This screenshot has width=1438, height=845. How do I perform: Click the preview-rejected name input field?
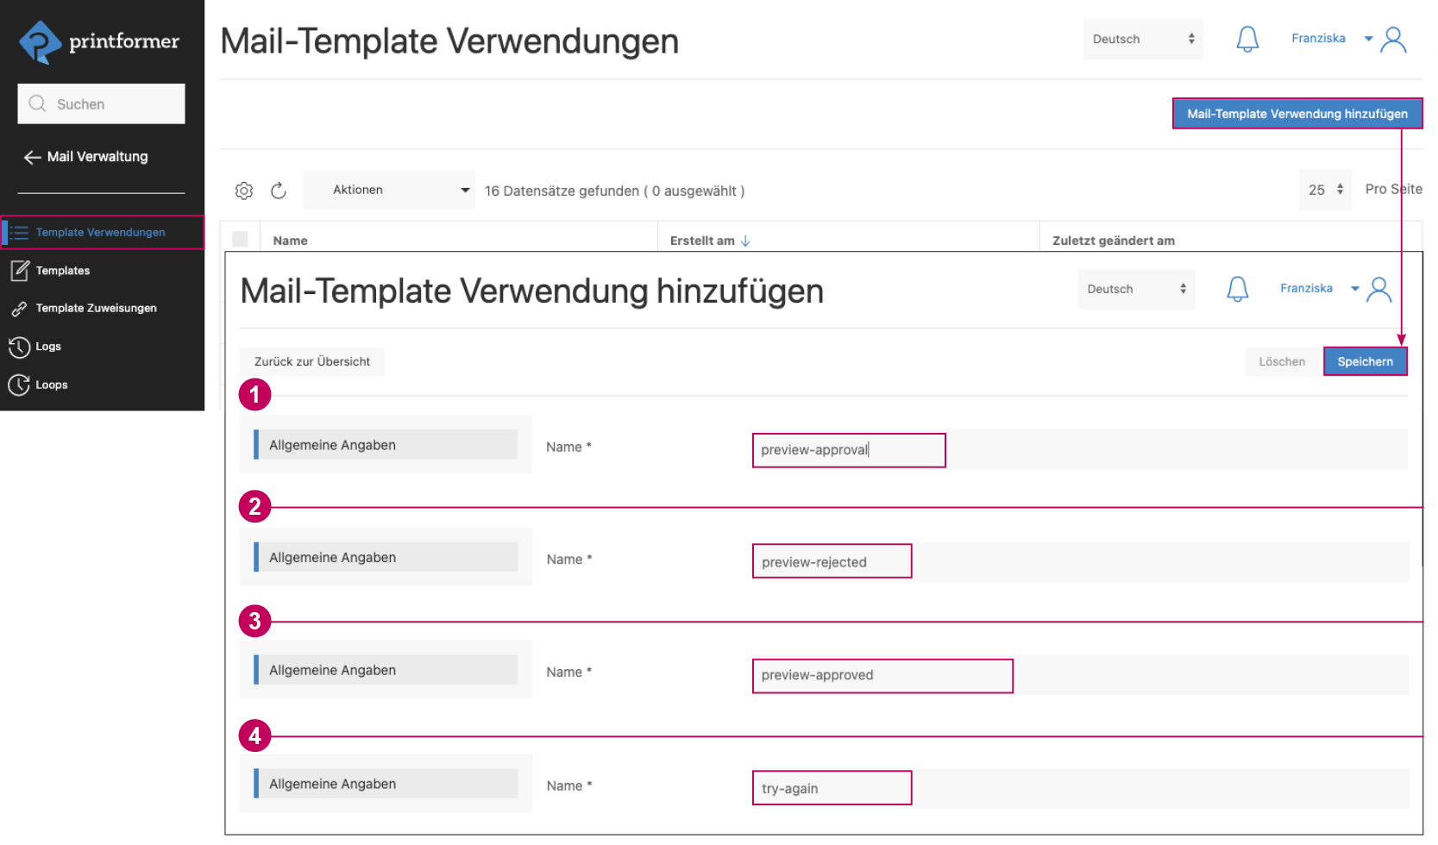click(x=831, y=560)
